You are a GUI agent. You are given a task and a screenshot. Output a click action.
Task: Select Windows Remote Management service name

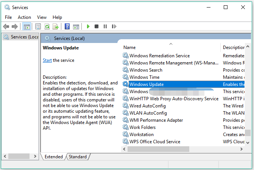tap(174, 63)
